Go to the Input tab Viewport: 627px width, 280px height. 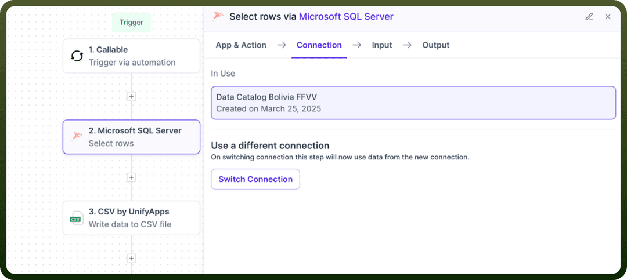[x=382, y=45]
